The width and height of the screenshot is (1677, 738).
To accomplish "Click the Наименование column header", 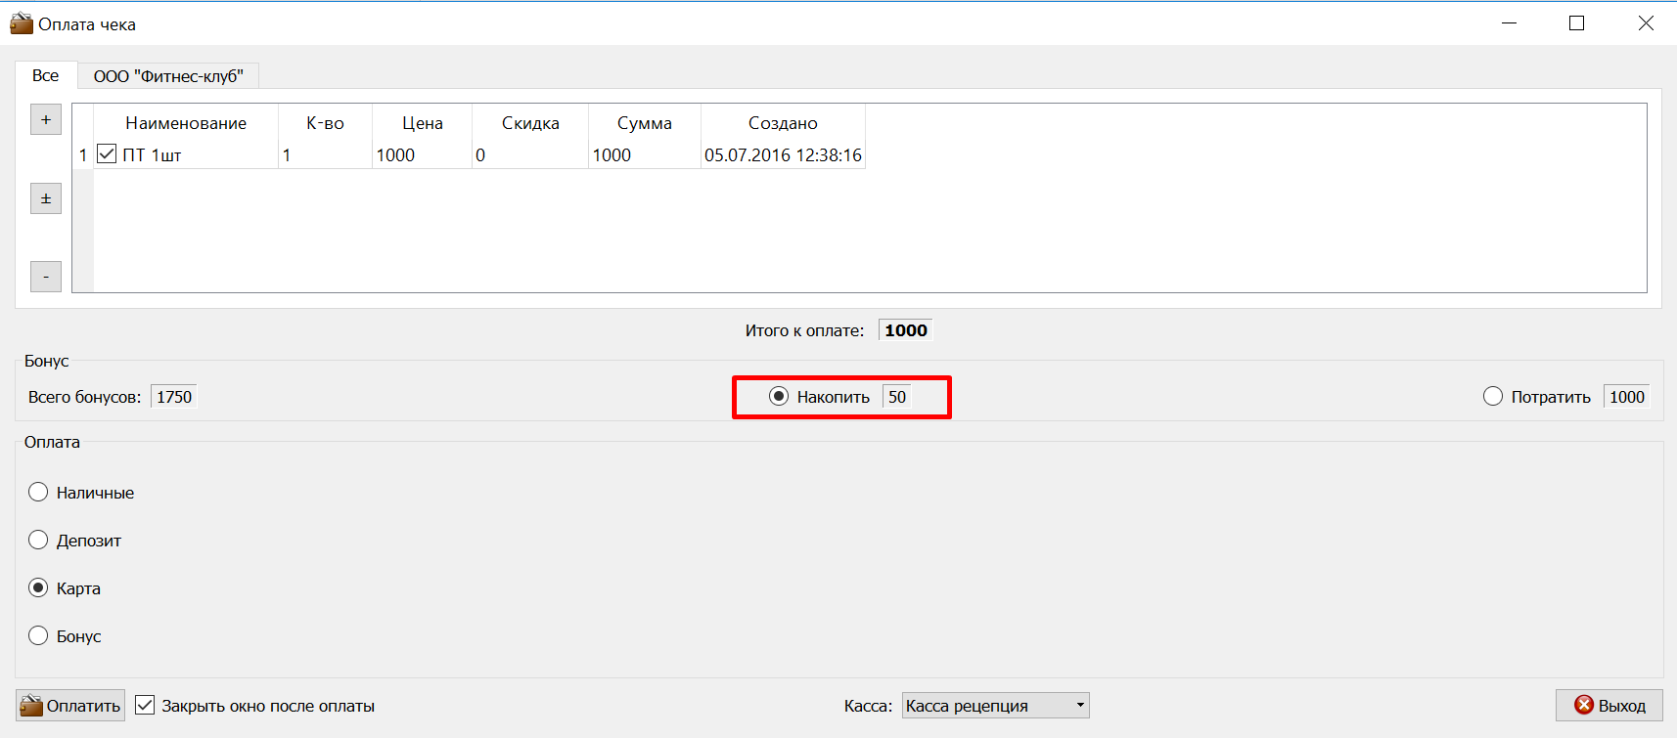I will (186, 123).
